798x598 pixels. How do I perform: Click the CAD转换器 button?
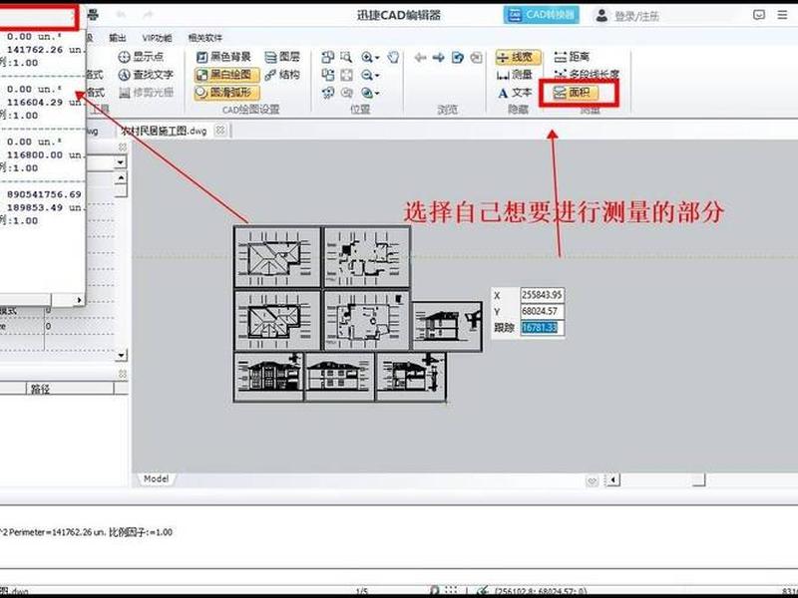click(x=542, y=15)
